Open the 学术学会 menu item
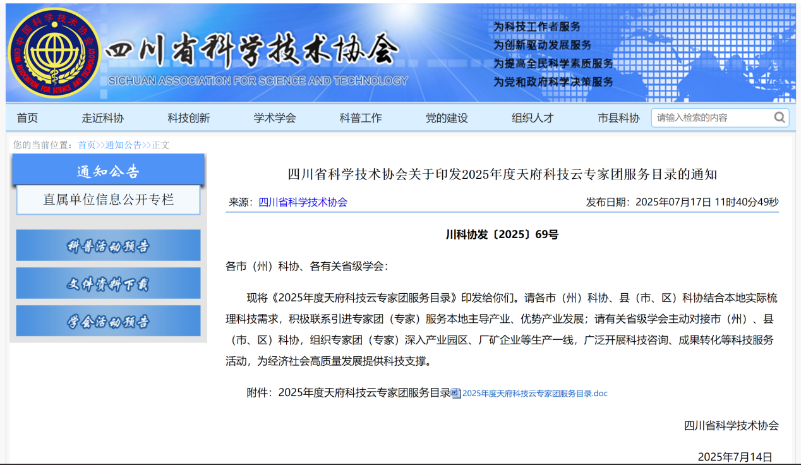This screenshot has width=801, height=465. click(x=275, y=118)
